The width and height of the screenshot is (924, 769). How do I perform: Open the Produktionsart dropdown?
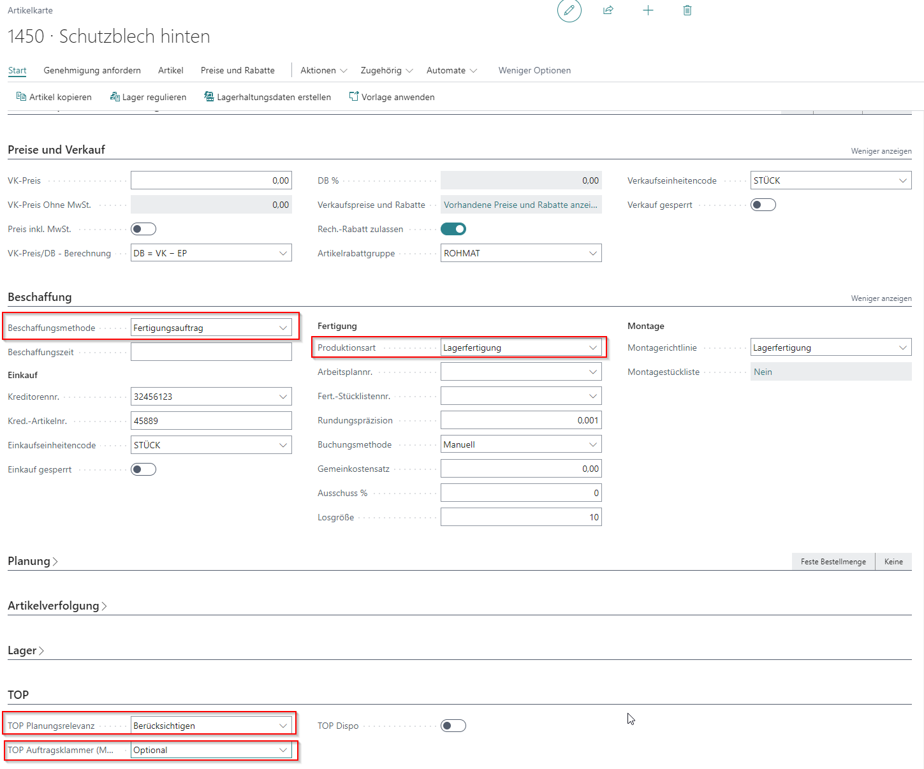[592, 348]
